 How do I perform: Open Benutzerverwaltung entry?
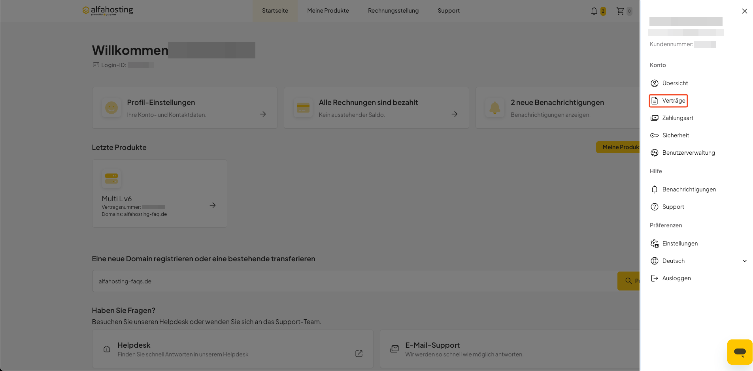pos(689,153)
